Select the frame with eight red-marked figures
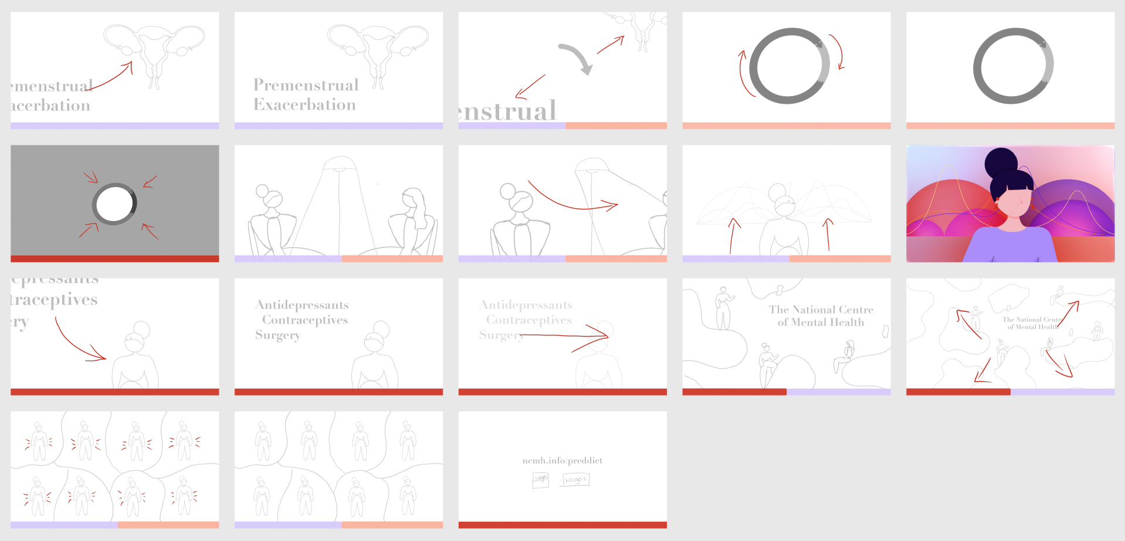The width and height of the screenshot is (1125, 541). pos(115,469)
